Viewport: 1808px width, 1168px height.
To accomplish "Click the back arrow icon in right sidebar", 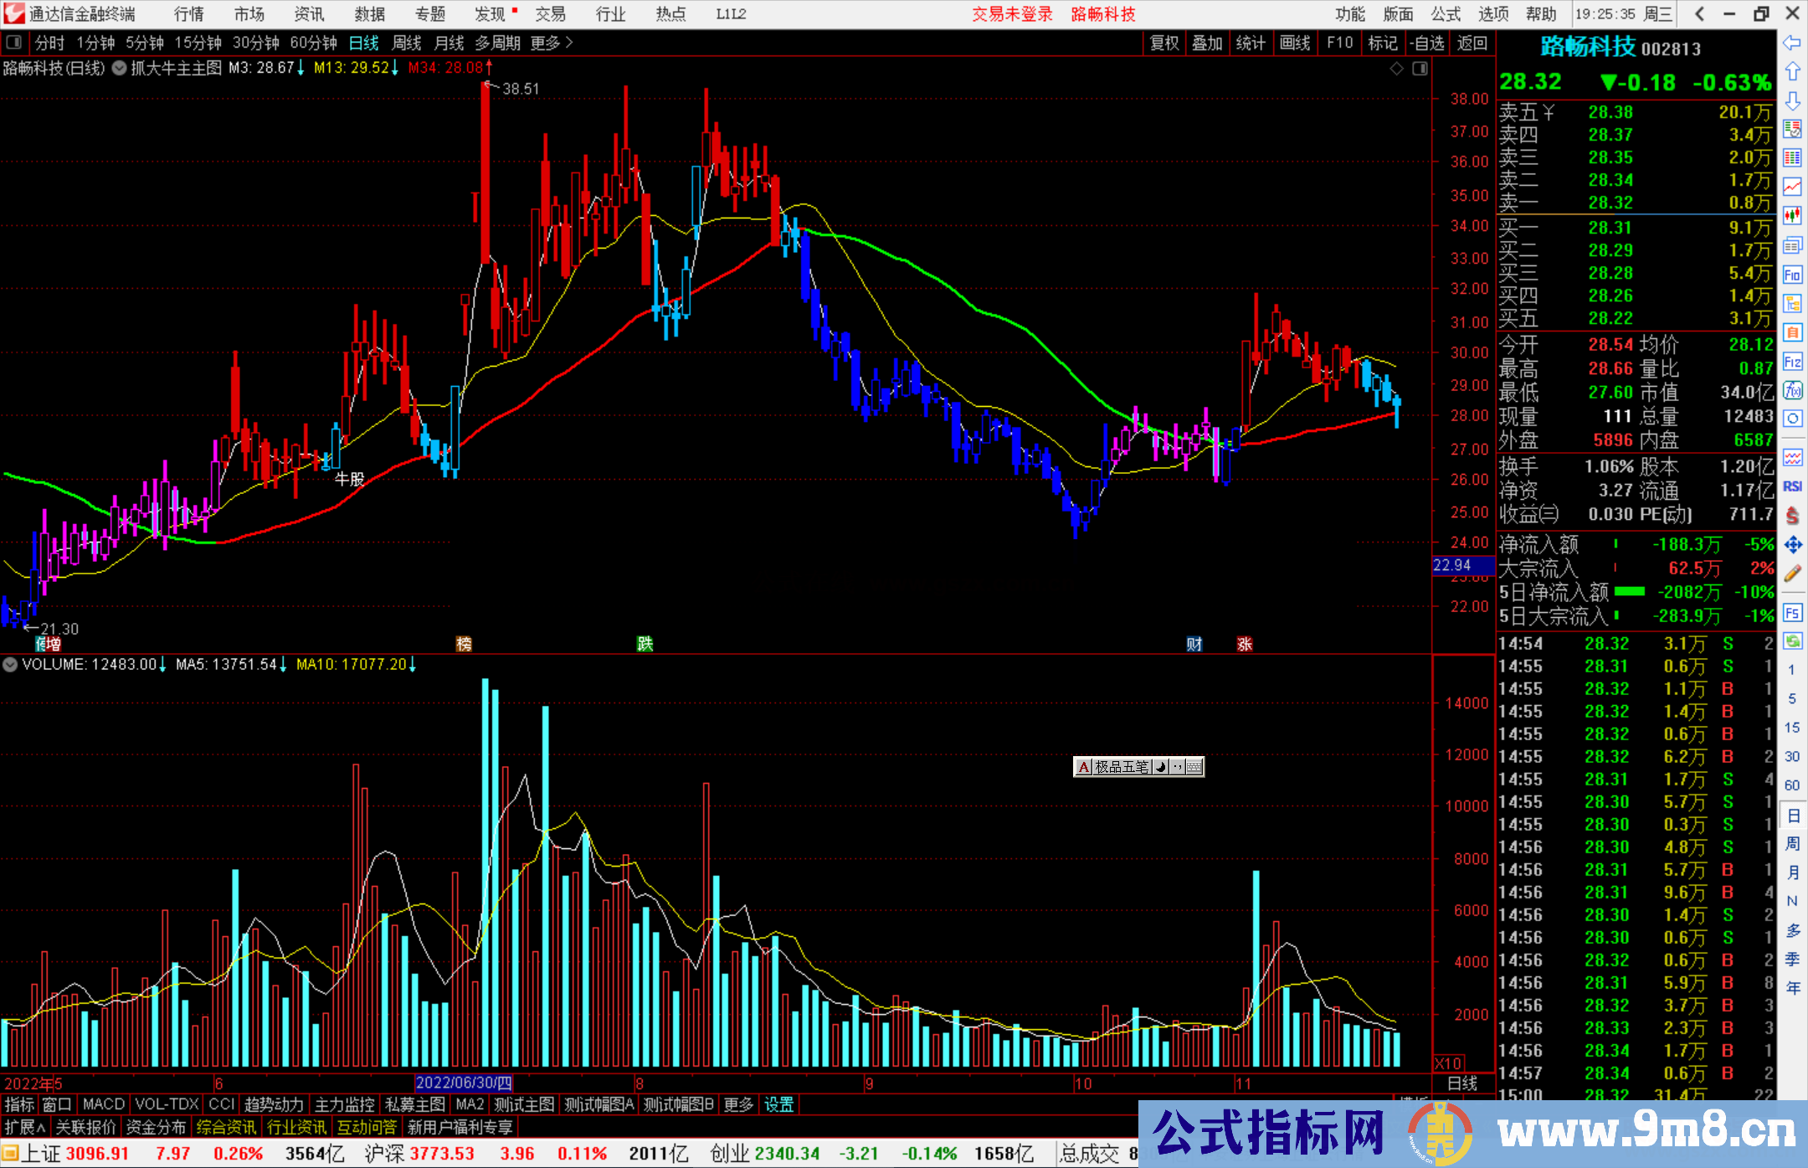I will click(1792, 43).
